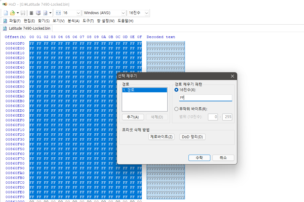Open the 파일(F) menu
The width and height of the screenshot is (304, 202).
(x=15, y=21)
